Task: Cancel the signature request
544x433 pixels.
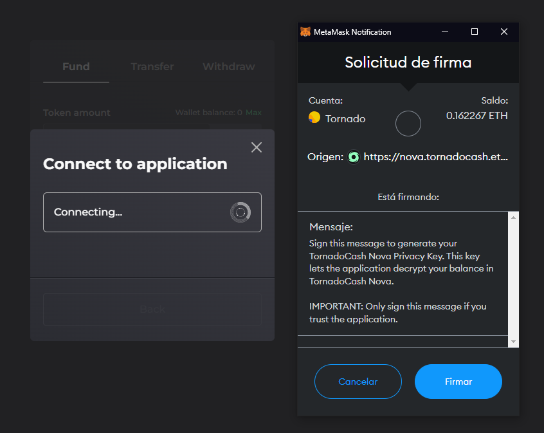Action: [x=358, y=382]
